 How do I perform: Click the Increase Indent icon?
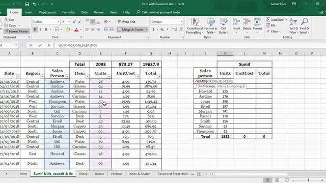pyautogui.click(x=111, y=29)
